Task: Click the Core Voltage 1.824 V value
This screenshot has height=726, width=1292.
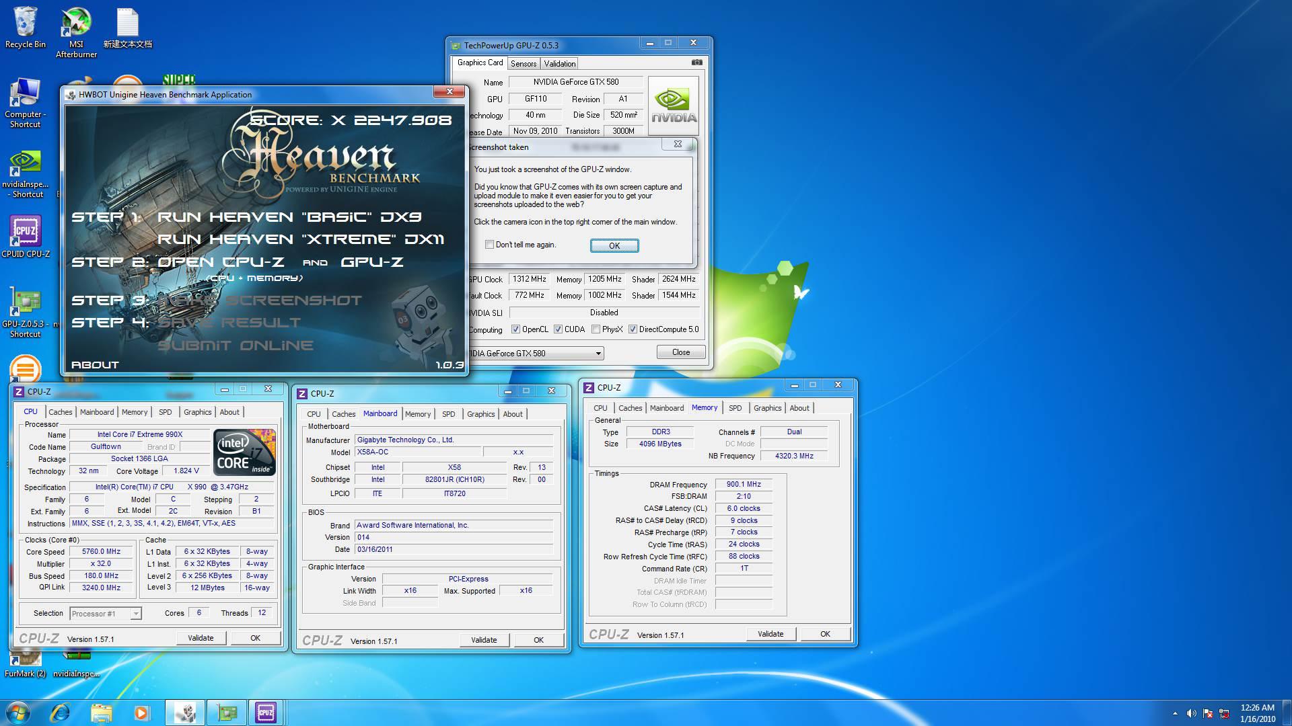Action: coord(186,471)
